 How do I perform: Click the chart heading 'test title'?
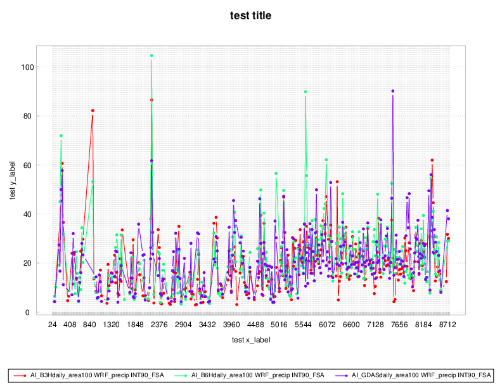(250, 15)
